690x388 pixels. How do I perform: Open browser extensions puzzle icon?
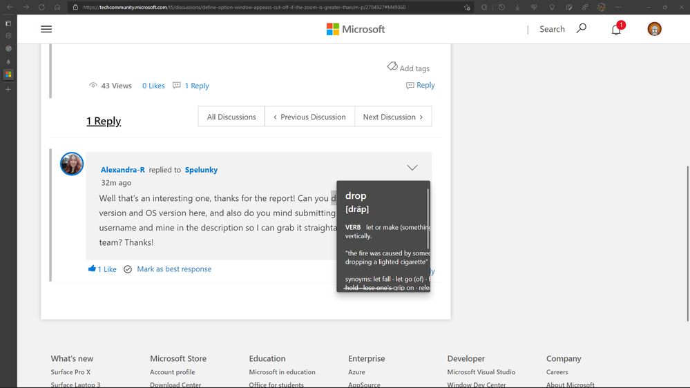(484, 7)
